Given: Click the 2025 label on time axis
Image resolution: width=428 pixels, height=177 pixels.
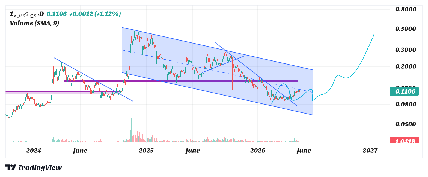Looking at the screenshot, I should [146, 151].
